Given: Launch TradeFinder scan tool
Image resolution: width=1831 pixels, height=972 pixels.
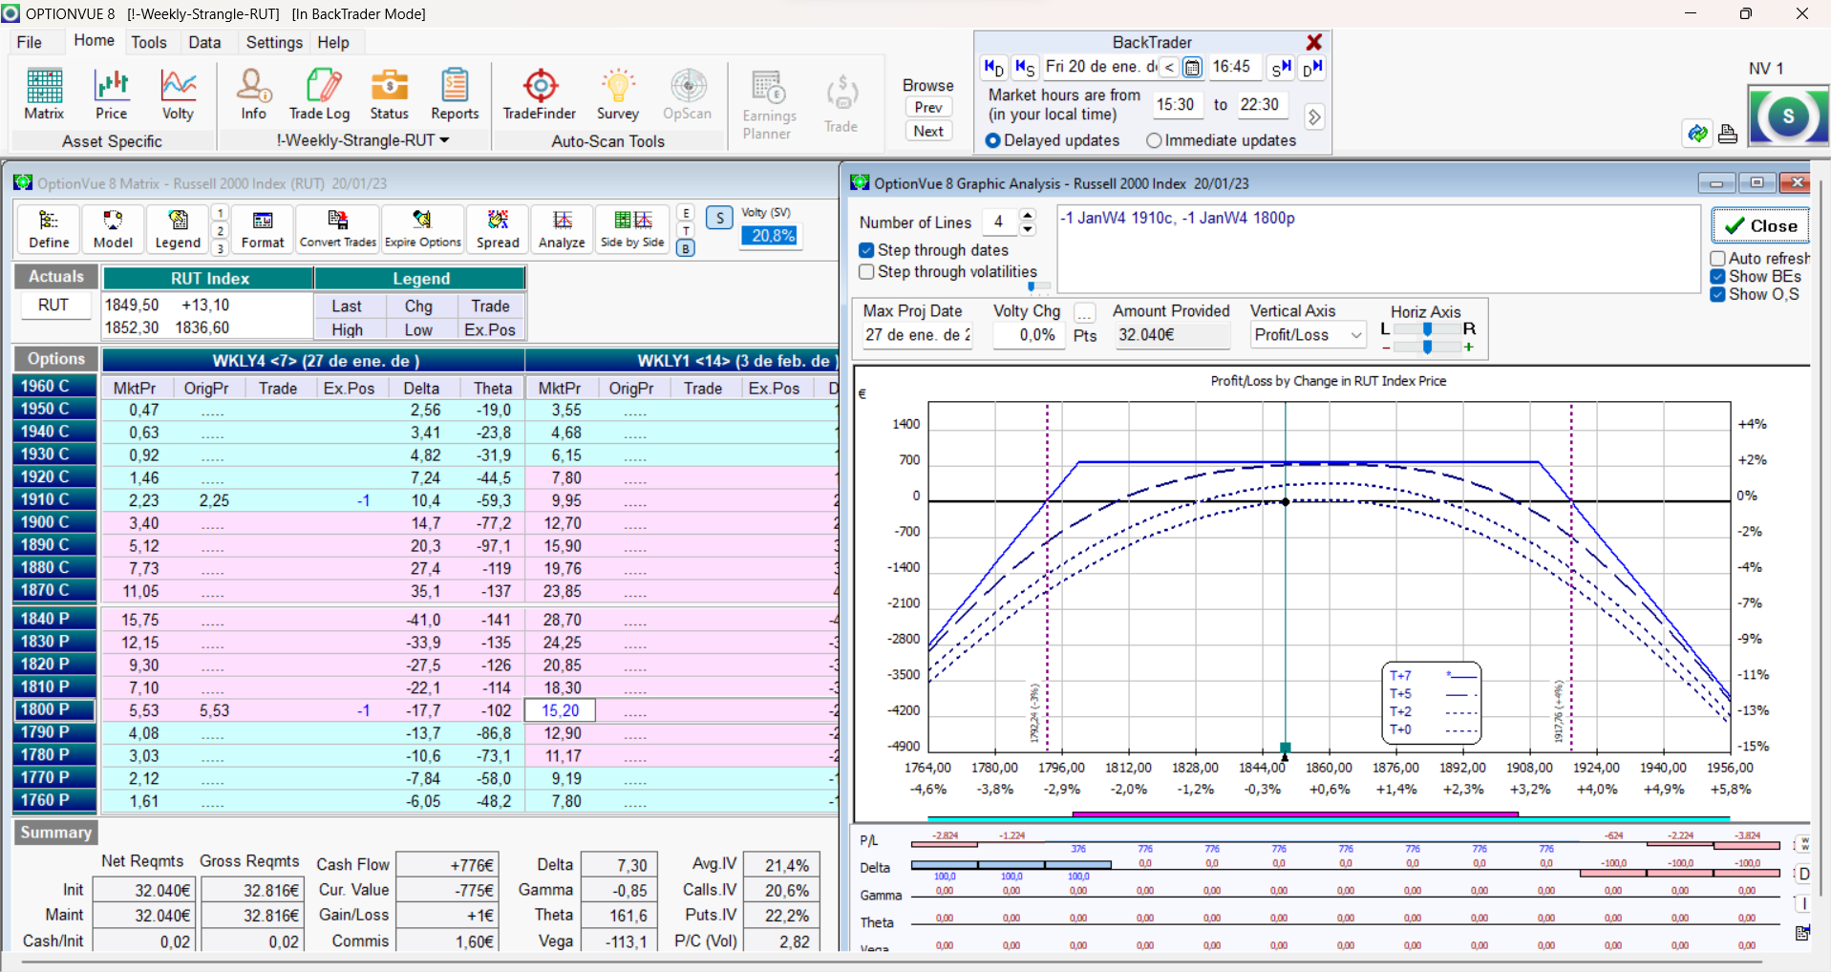Looking at the screenshot, I should tap(540, 94).
